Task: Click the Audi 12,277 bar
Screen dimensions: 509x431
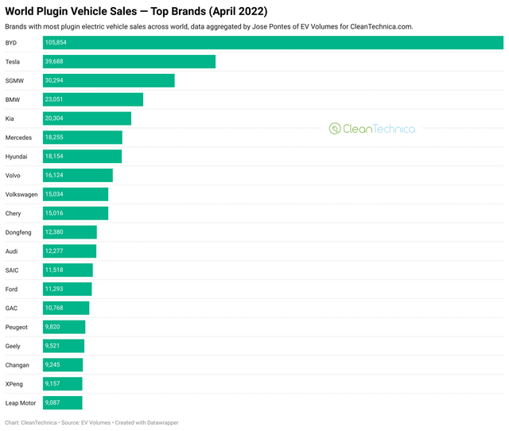Action: coord(69,251)
